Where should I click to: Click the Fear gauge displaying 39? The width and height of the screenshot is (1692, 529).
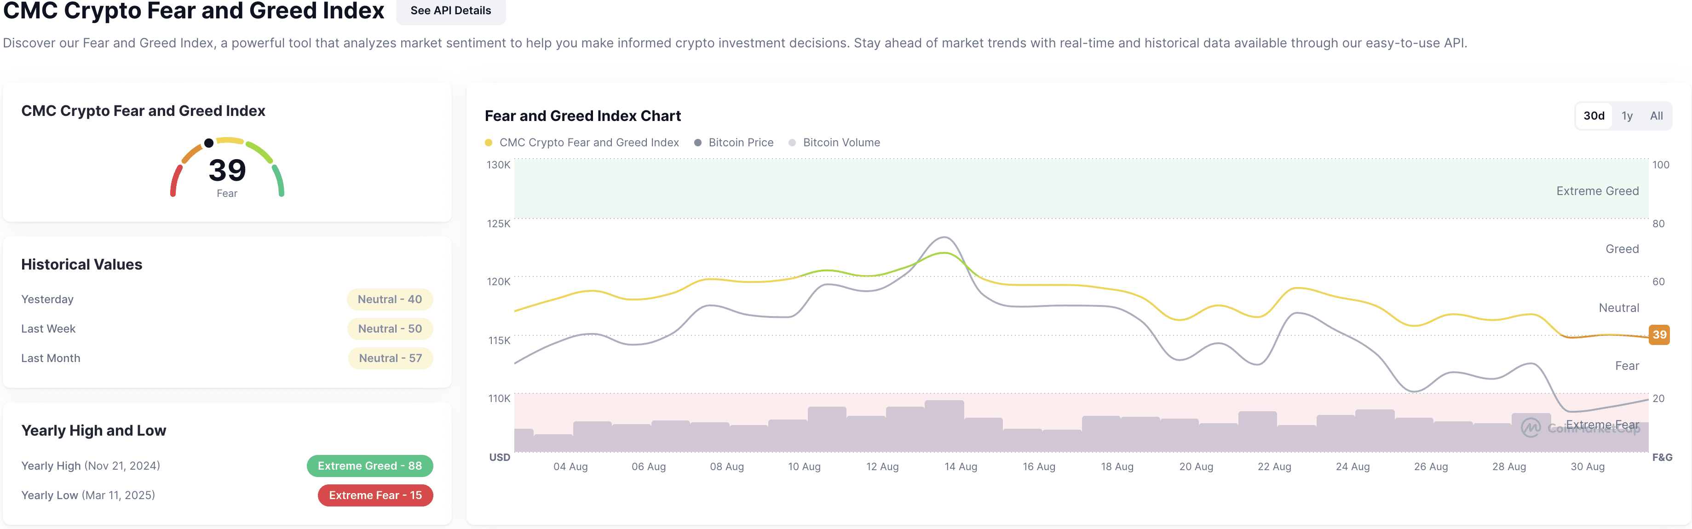click(227, 171)
